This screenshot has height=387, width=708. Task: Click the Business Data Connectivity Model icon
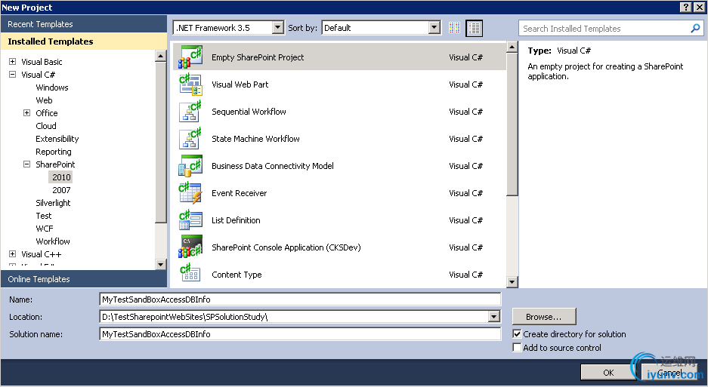pos(190,165)
